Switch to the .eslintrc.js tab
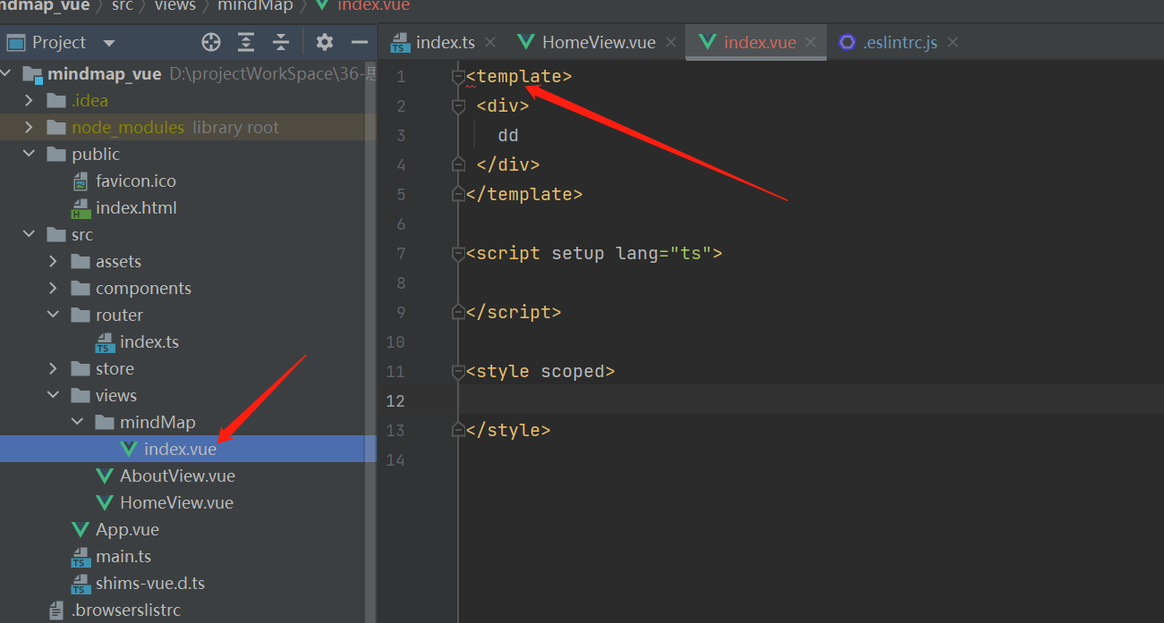Screen dimensions: 1164x623 click(x=899, y=42)
